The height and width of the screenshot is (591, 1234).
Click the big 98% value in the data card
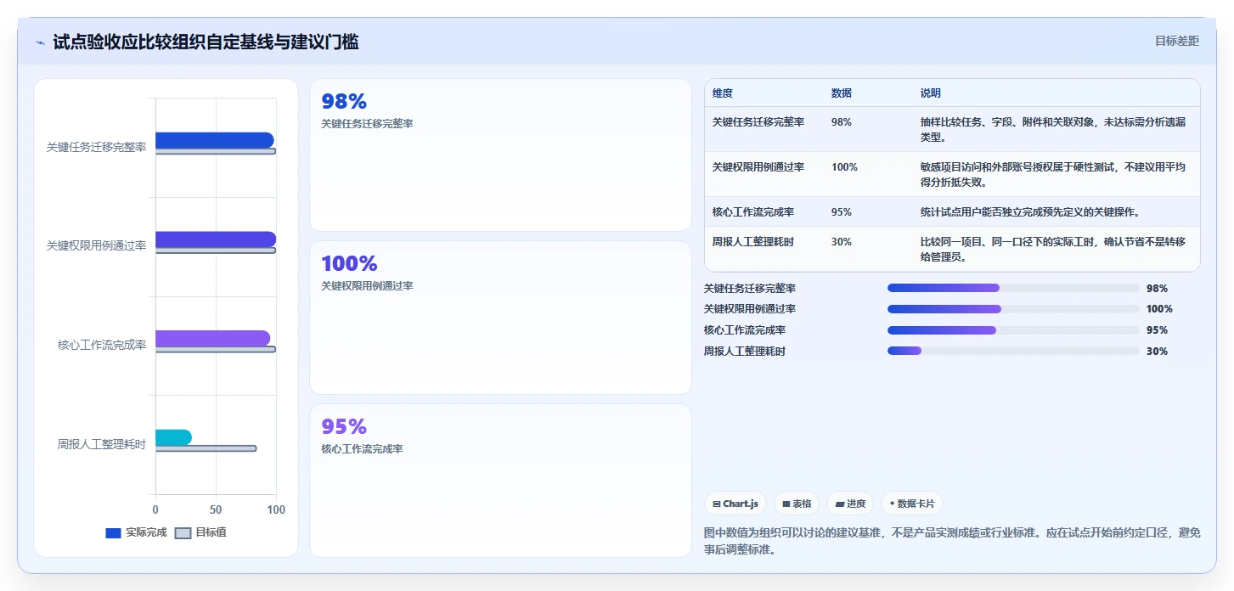pyautogui.click(x=344, y=102)
